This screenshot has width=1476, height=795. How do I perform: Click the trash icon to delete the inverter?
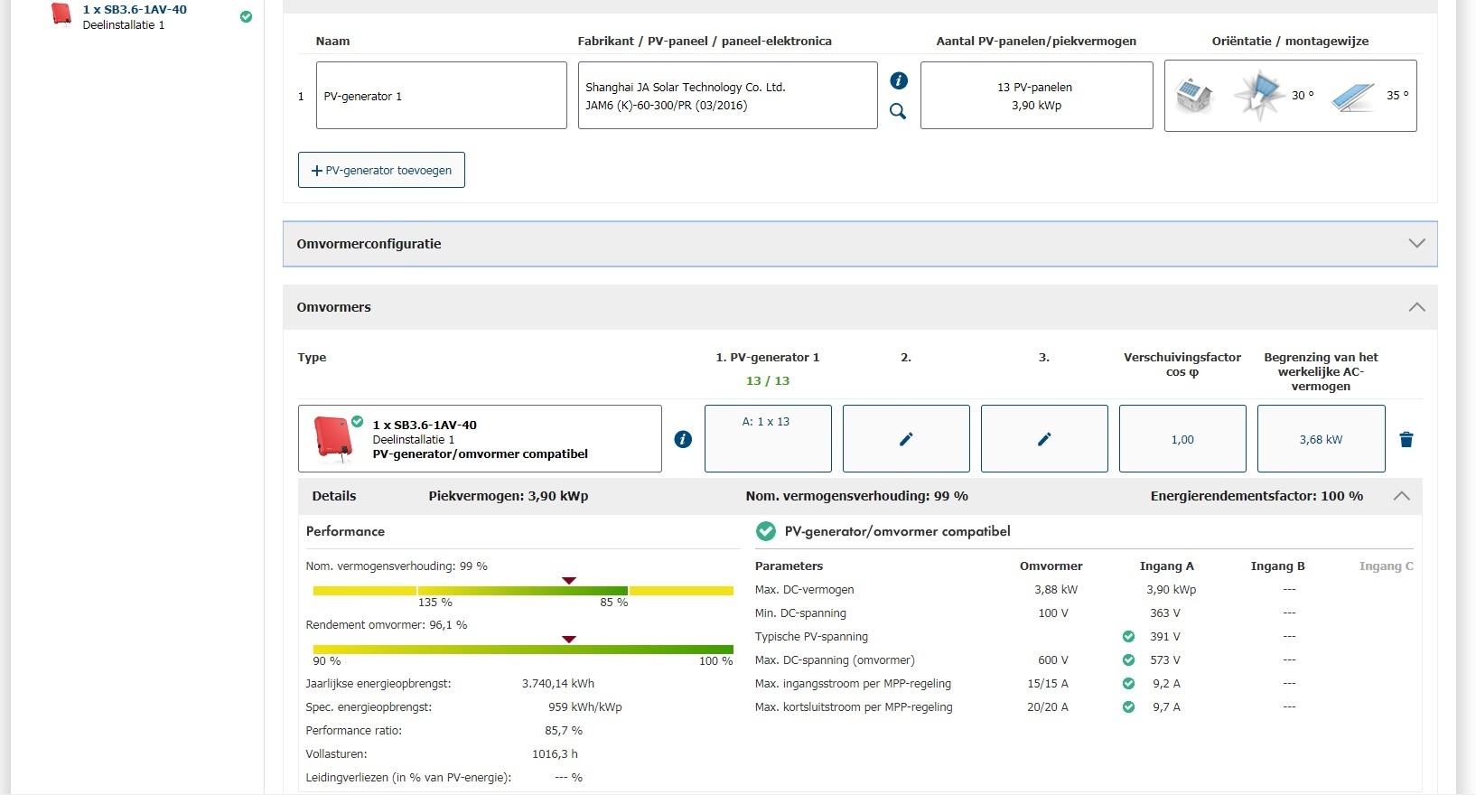coord(1406,439)
